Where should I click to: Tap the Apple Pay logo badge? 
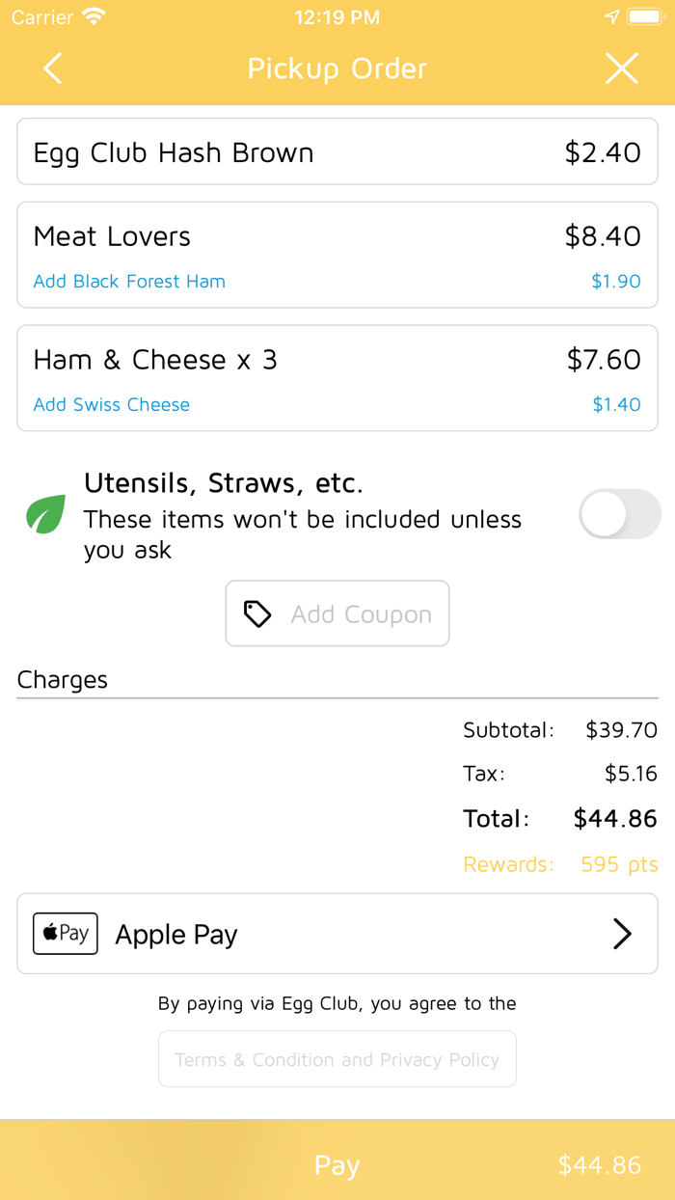pyautogui.click(x=66, y=934)
